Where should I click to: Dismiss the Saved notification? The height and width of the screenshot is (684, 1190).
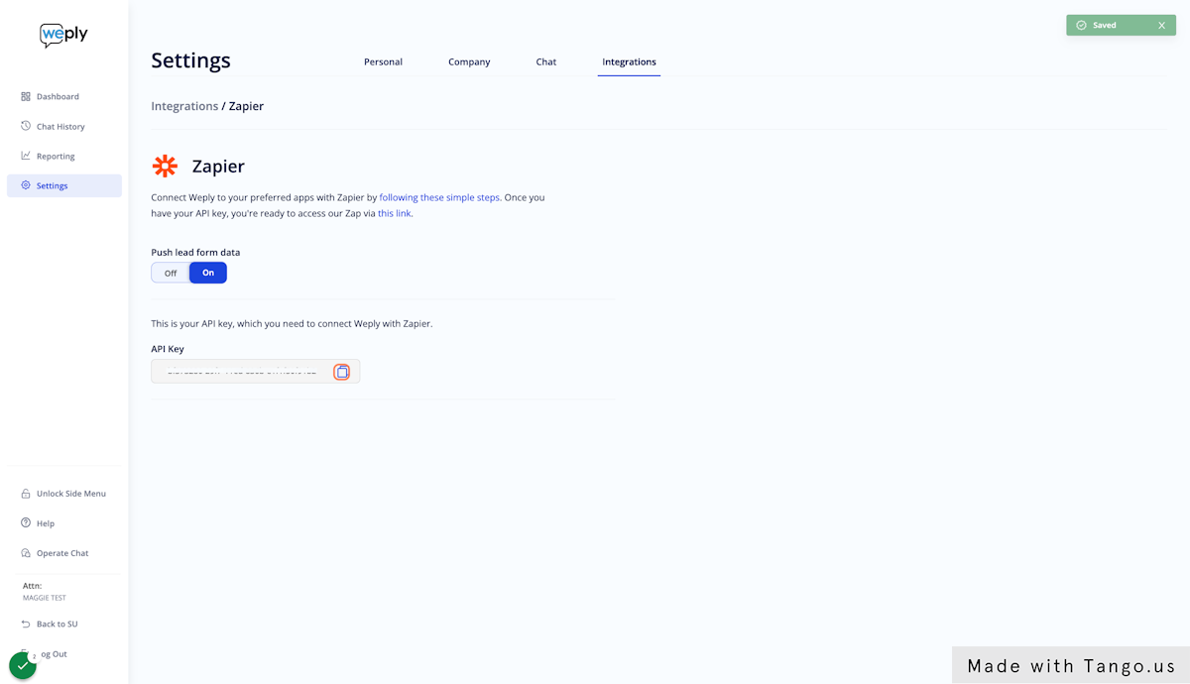pos(1161,26)
